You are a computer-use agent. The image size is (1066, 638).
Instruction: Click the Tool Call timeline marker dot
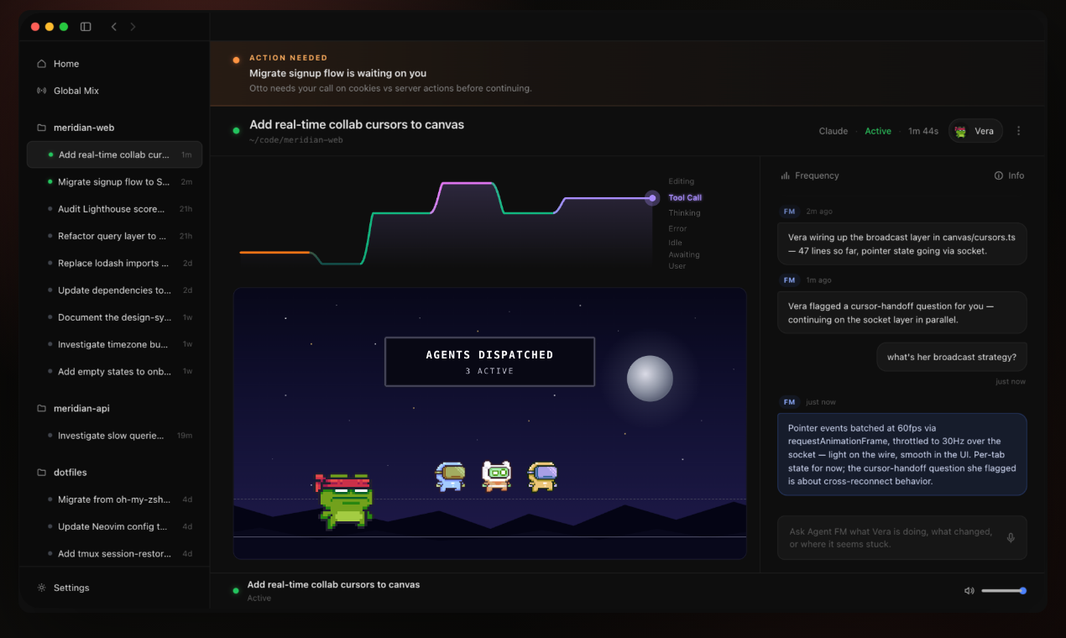point(652,198)
